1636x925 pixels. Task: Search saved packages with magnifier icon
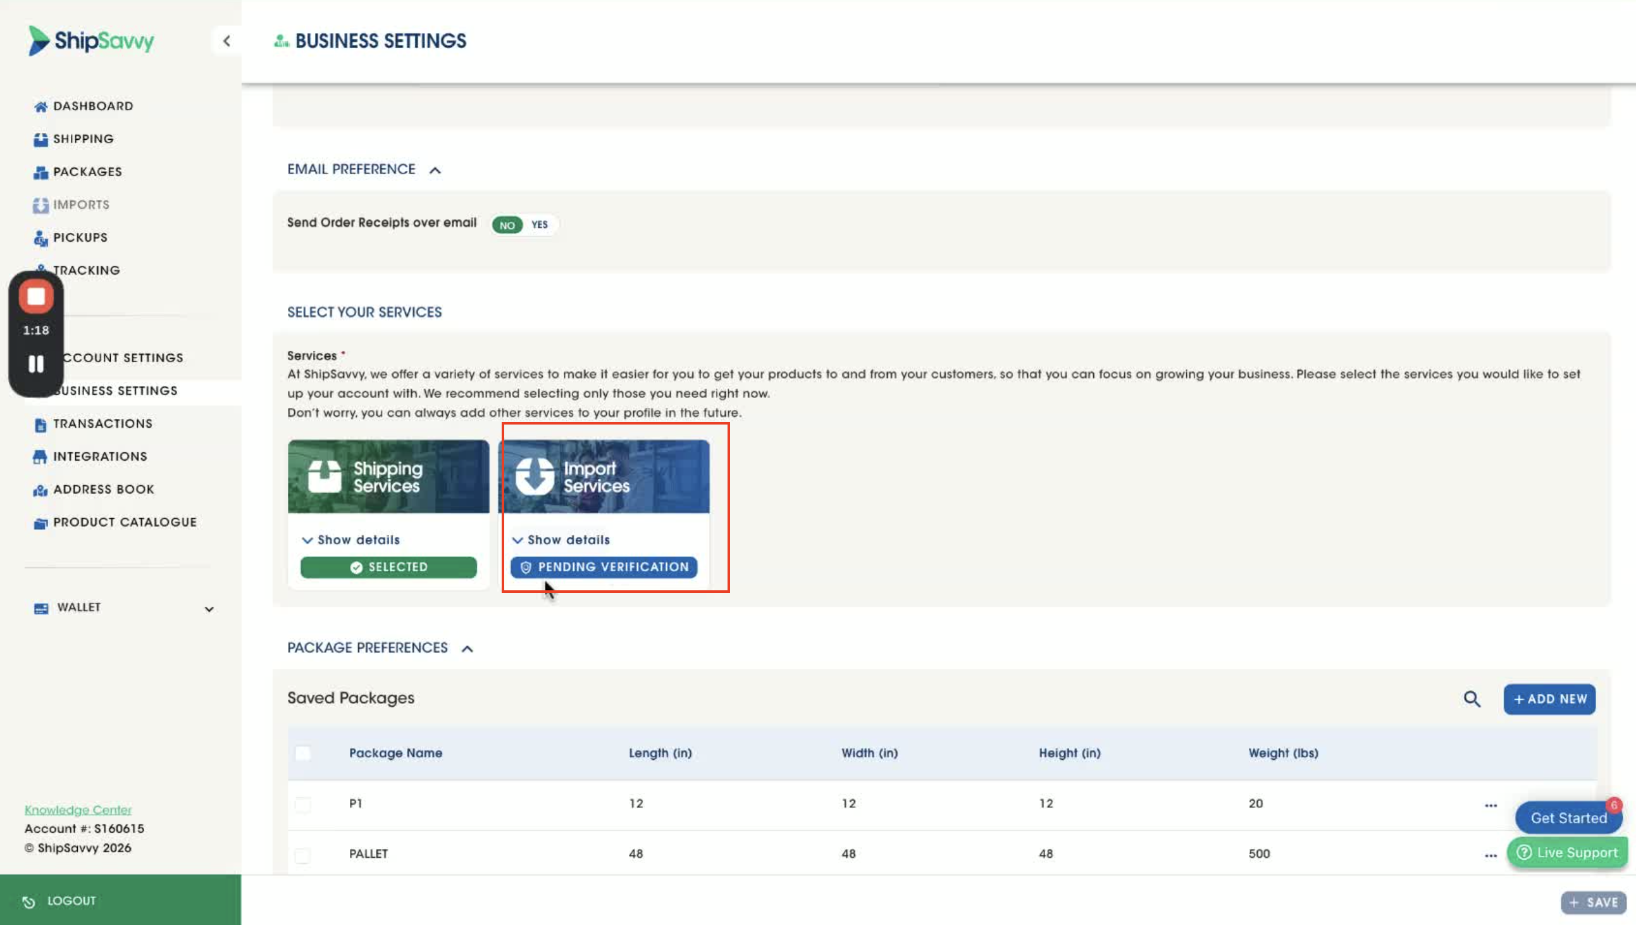1472,699
